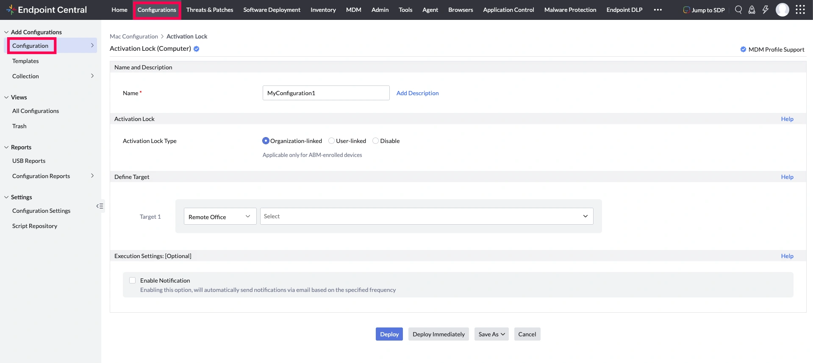Click Deploy Immediately
This screenshot has height=363, width=813.
[438, 334]
